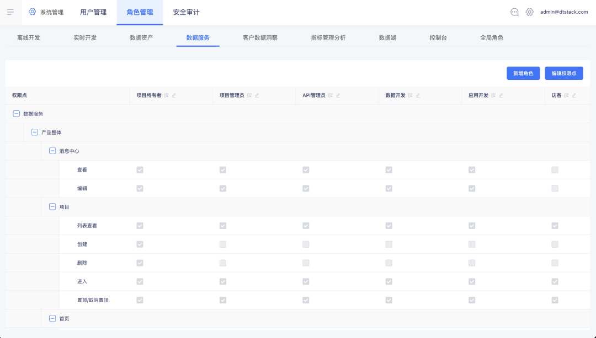The image size is (596, 338).
Task: Collapse the 项目 permission group
Action: [x=52, y=207]
